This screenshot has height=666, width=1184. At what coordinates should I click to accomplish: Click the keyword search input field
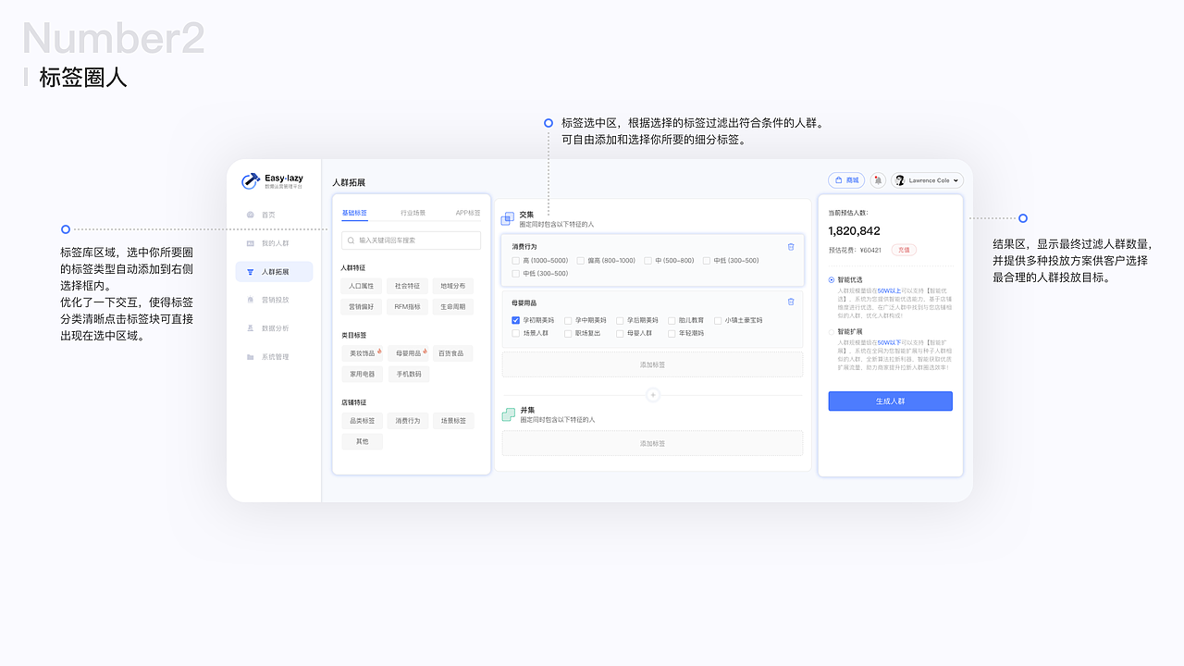pos(411,240)
